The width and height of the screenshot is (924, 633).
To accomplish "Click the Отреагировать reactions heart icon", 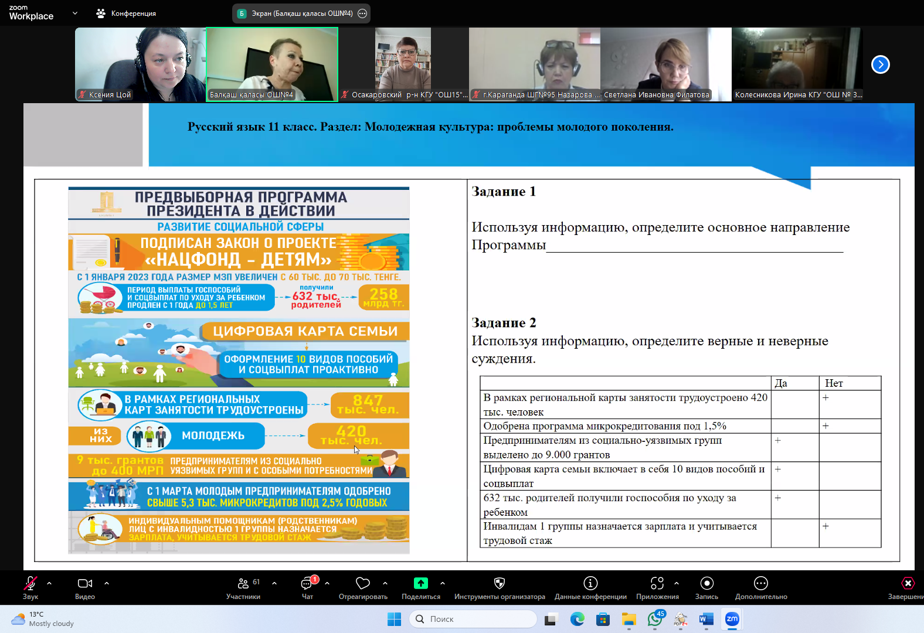I will point(363,587).
